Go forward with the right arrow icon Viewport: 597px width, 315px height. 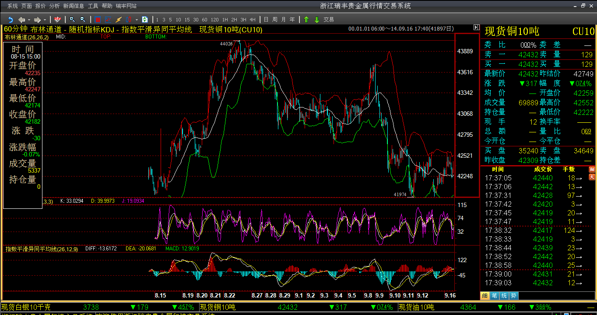click(38, 20)
